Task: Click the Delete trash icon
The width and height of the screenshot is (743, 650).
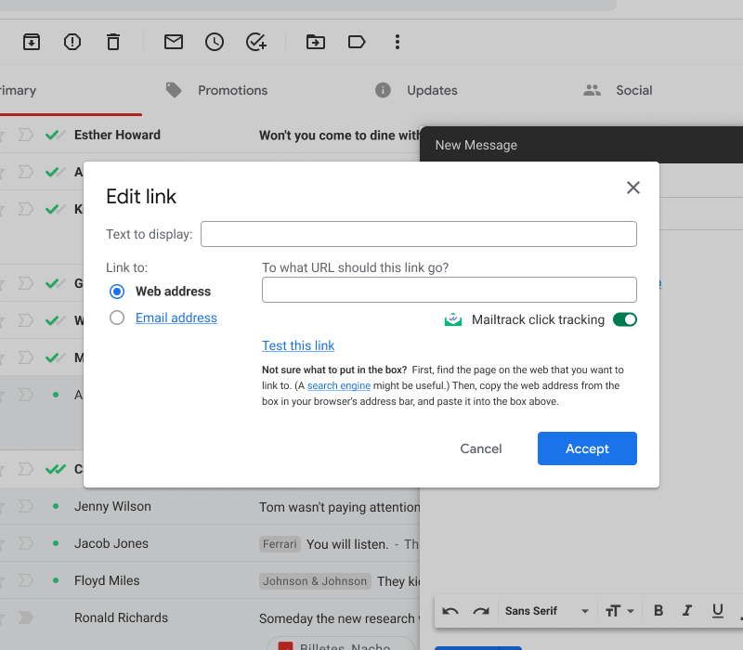Action: pos(113,42)
